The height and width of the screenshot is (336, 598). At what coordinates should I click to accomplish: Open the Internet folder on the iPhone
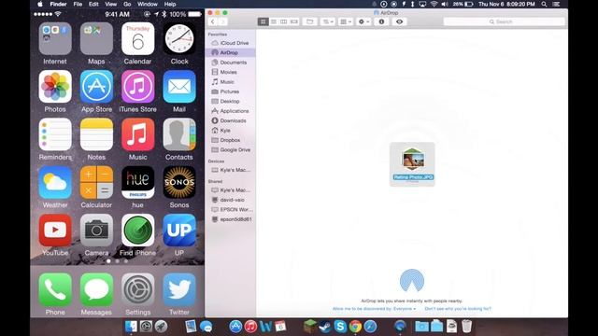tap(55, 39)
